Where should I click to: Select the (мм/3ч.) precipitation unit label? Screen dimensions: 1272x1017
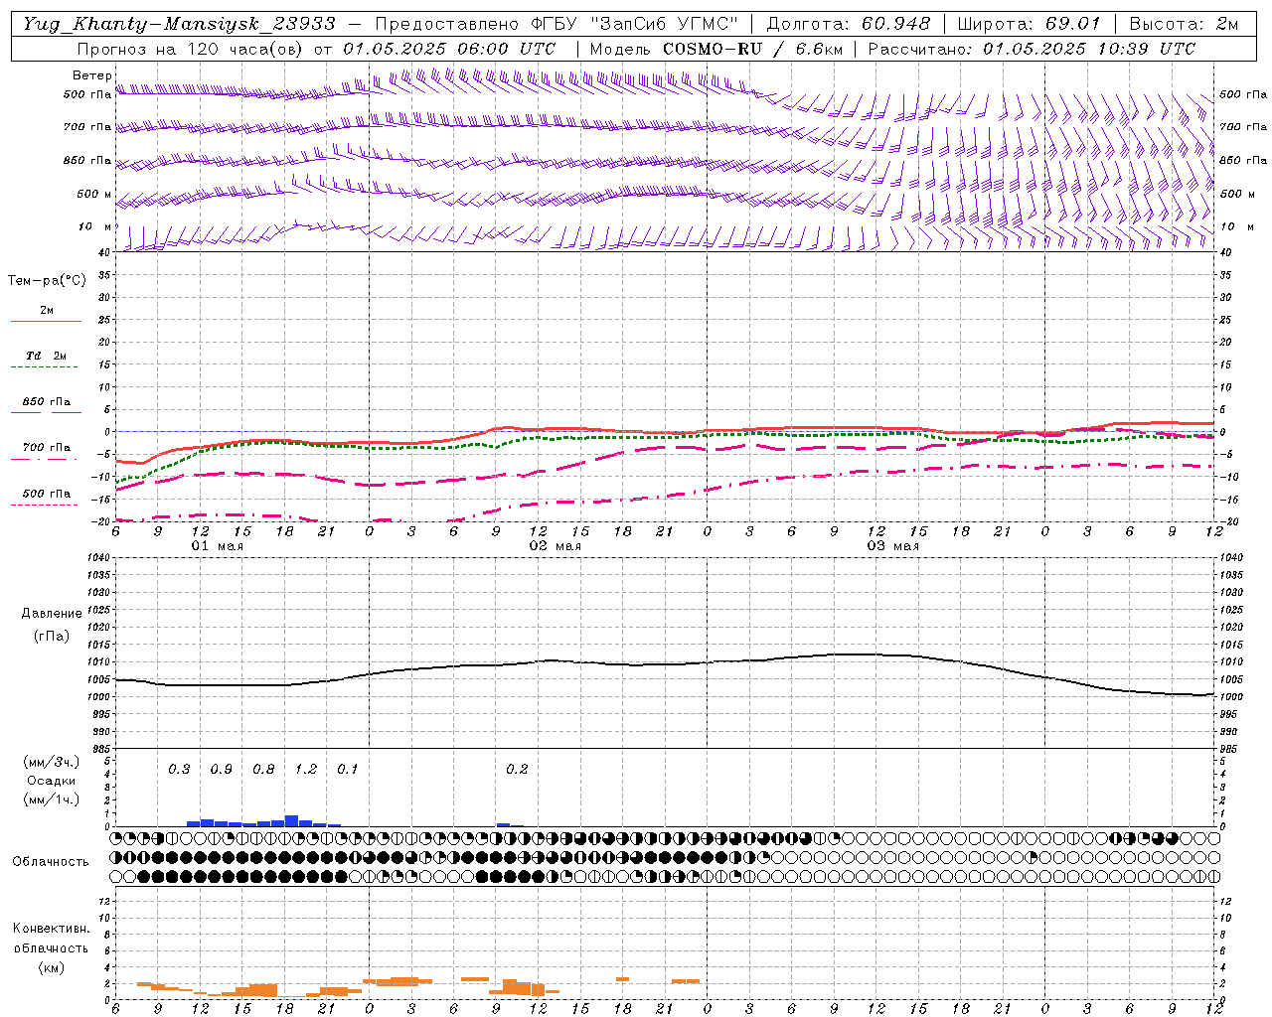point(51,762)
